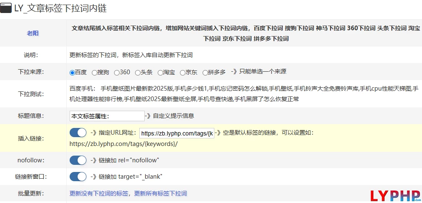Click the example URL text under 插入链接

(x=123, y=144)
